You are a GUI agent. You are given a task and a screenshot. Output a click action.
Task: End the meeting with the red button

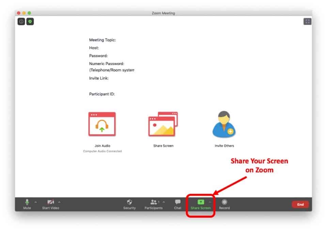click(300, 205)
